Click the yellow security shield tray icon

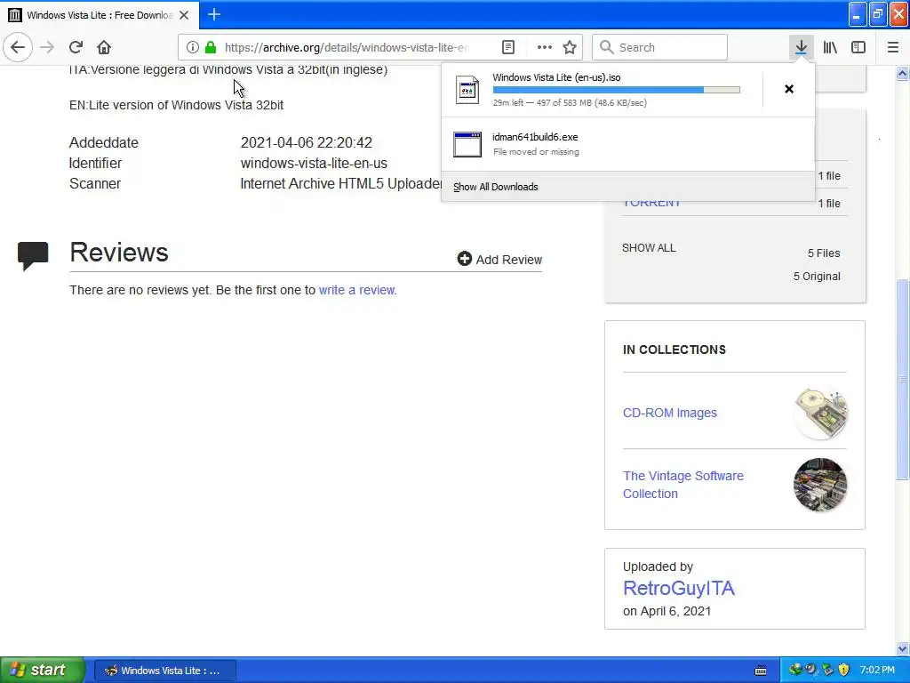click(844, 671)
